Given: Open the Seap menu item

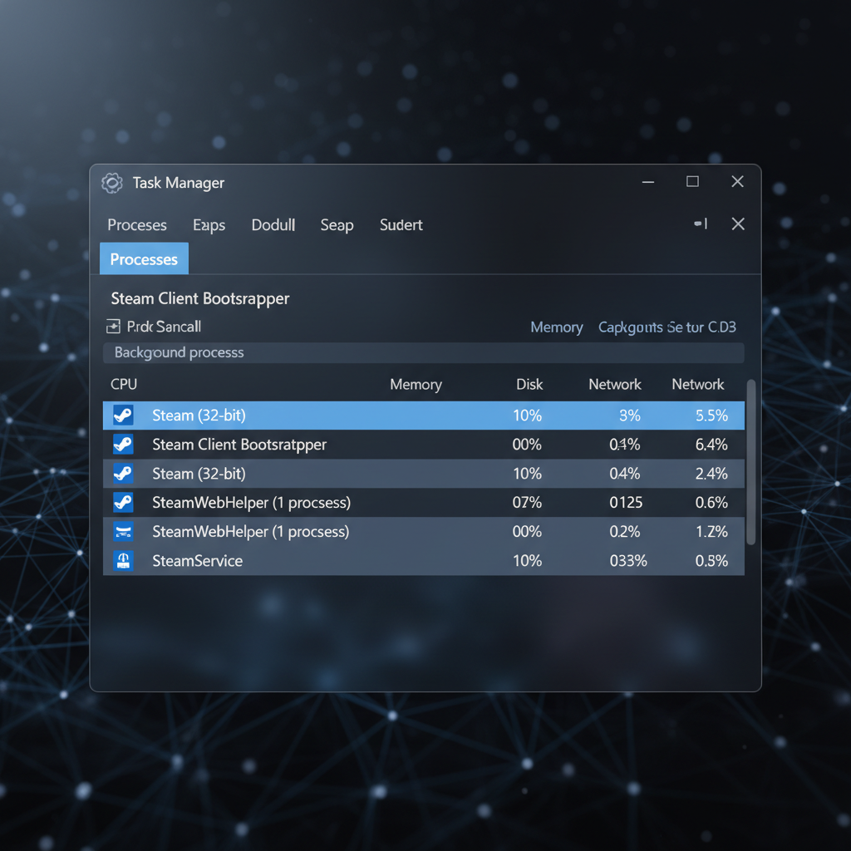Looking at the screenshot, I should 337,224.
